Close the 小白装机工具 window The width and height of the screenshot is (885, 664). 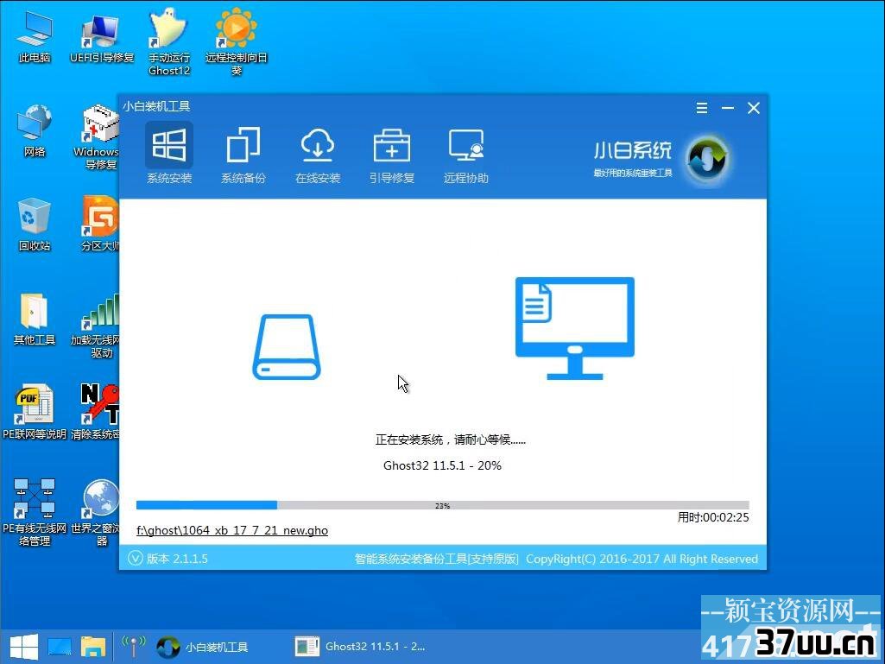tap(754, 108)
